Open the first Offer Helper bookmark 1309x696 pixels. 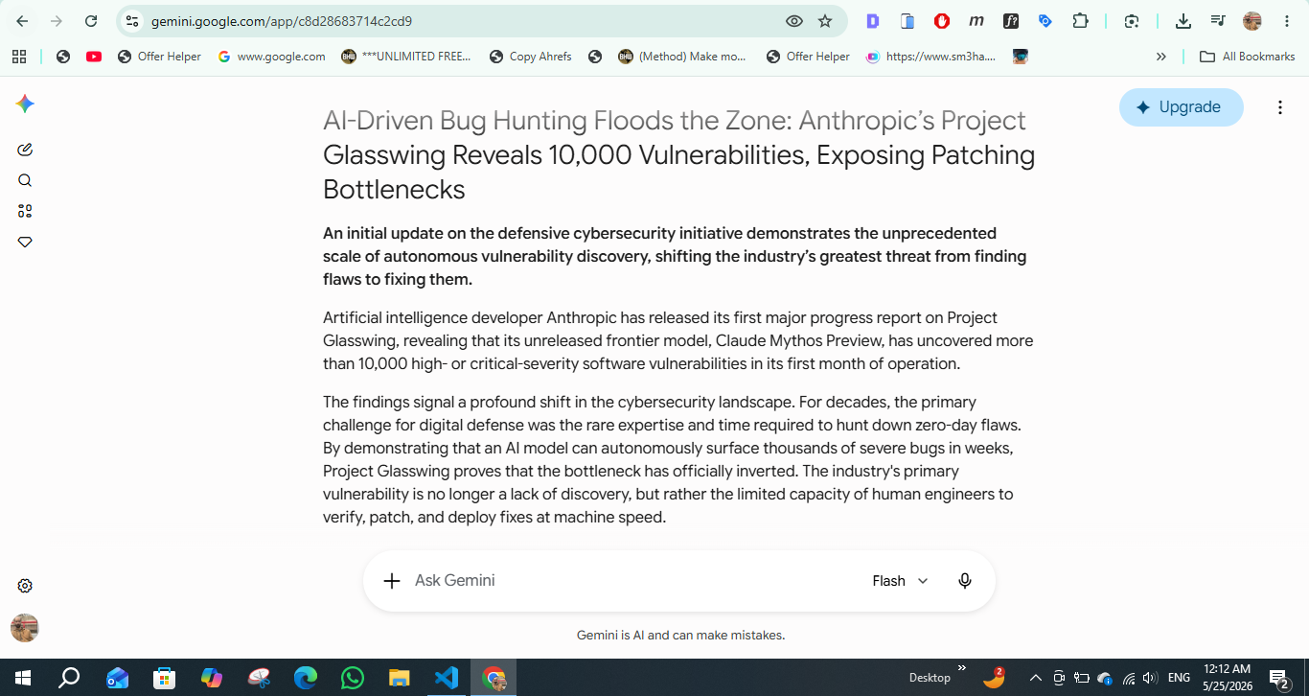(x=159, y=57)
